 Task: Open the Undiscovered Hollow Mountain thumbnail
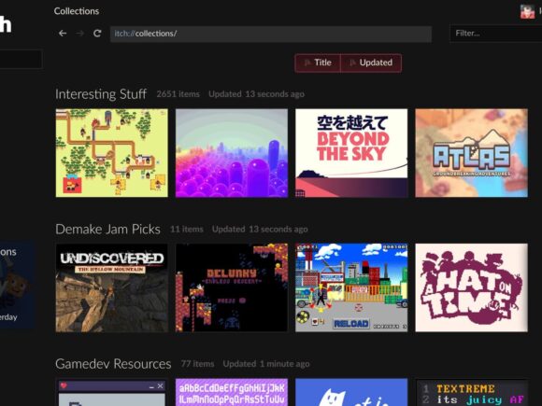coord(112,287)
